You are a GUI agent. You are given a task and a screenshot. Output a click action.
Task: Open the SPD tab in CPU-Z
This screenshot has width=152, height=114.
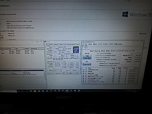click(65, 44)
